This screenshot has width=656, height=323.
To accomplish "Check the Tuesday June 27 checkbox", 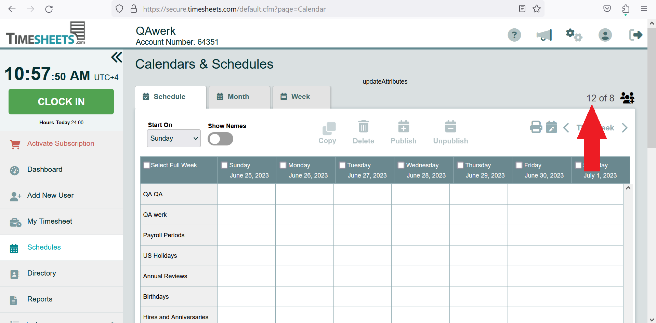I will coord(342,165).
